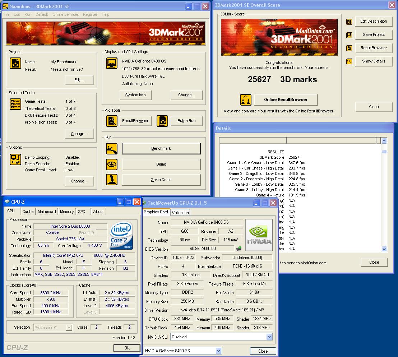The width and height of the screenshot is (398, 357).
Task: Click the Demo button
Action: [161, 164]
